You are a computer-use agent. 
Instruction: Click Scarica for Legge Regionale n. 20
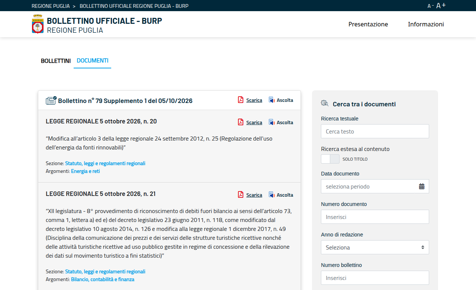click(254, 122)
